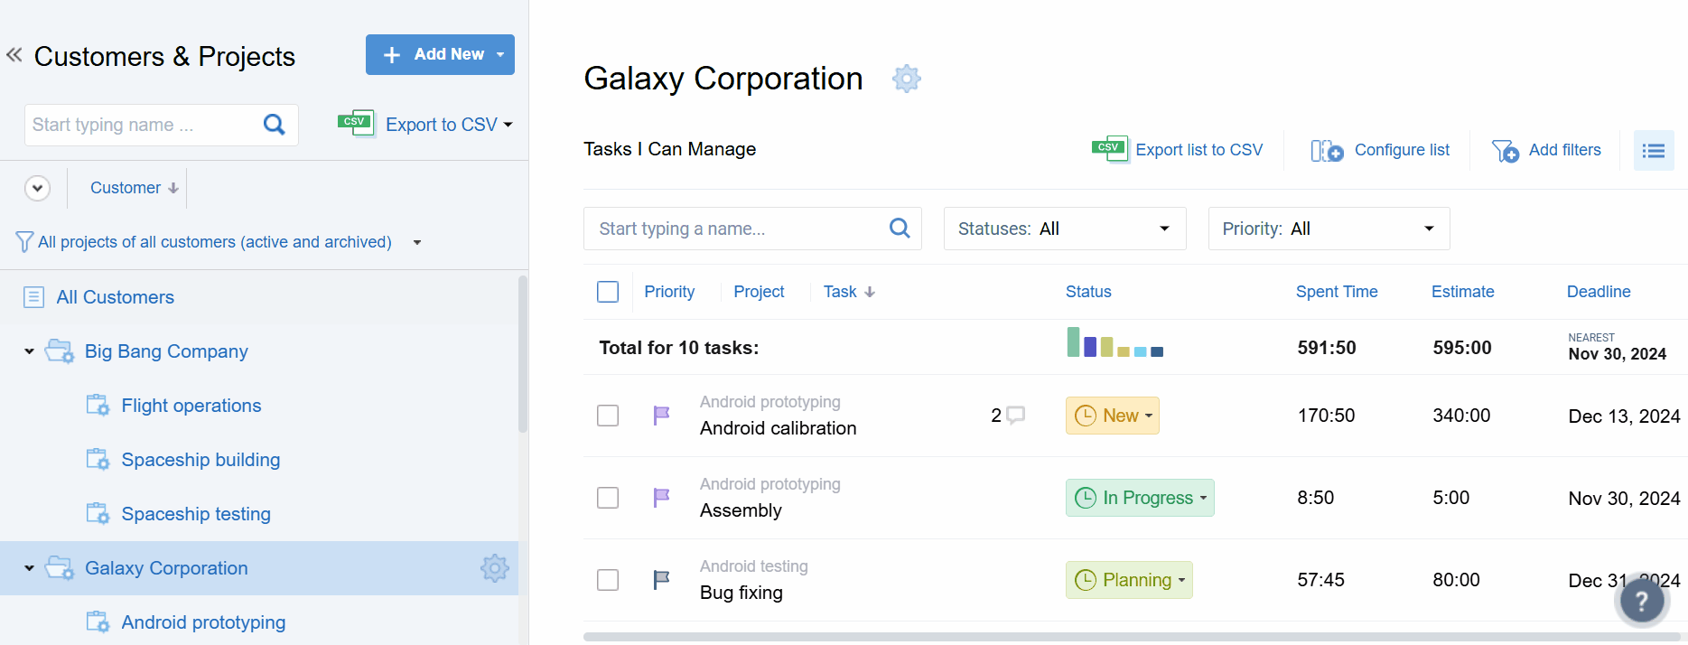
Task: Click the task table horizontal scrollbar
Action: (x=1131, y=637)
